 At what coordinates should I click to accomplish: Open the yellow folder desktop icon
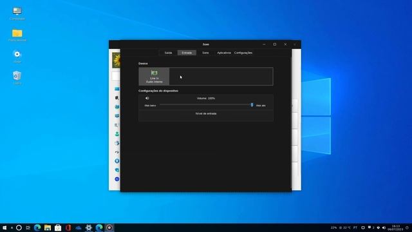(x=17, y=35)
